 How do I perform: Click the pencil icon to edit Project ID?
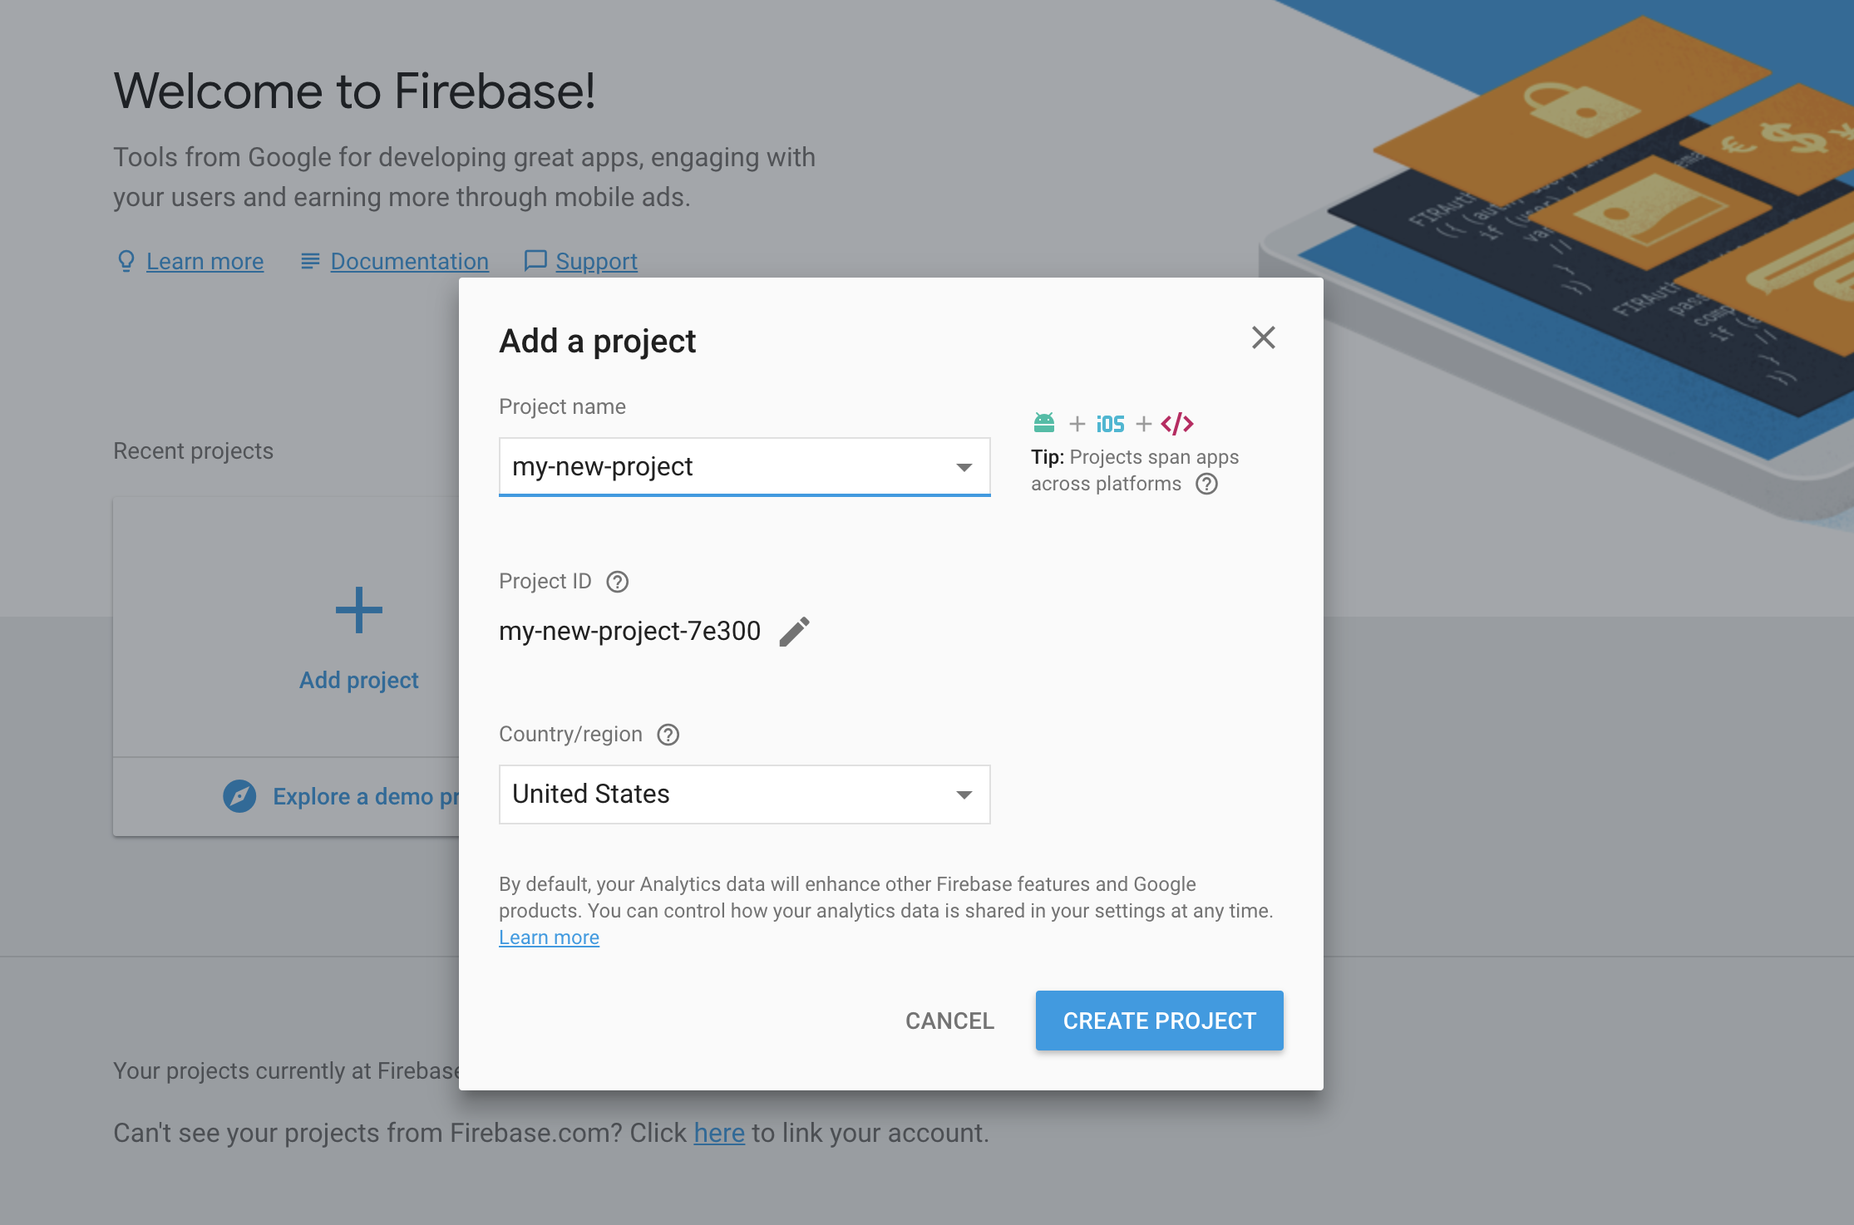794,632
